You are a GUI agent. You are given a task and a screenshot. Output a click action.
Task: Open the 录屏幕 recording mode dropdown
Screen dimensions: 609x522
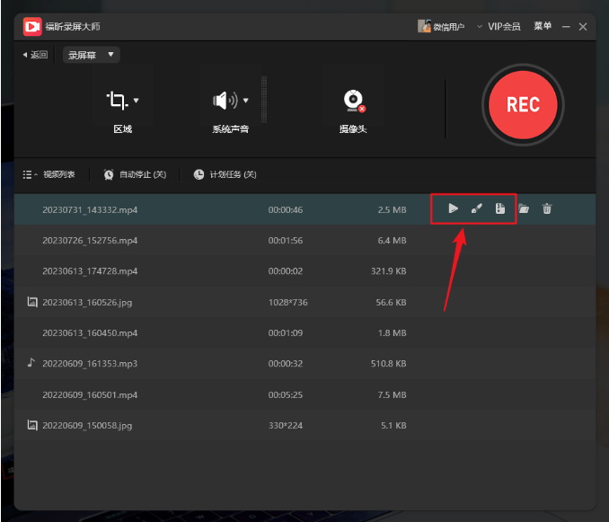click(x=92, y=55)
